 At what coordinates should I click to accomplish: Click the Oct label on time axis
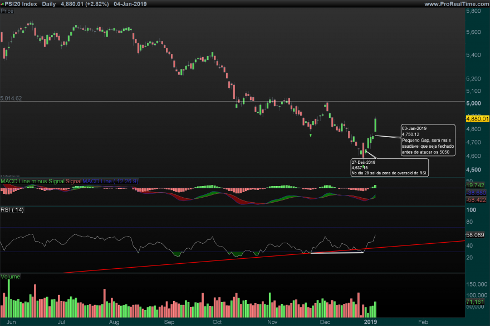pyautogui.click(x=217, y=322)
